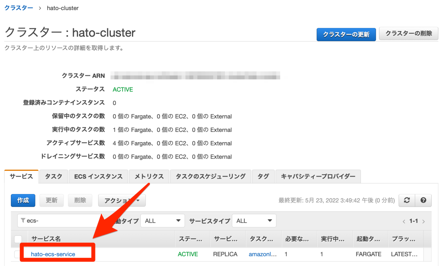Open the メトリクス tab
This screenshot has width=442, height=266.
click(x=149, y=176)
